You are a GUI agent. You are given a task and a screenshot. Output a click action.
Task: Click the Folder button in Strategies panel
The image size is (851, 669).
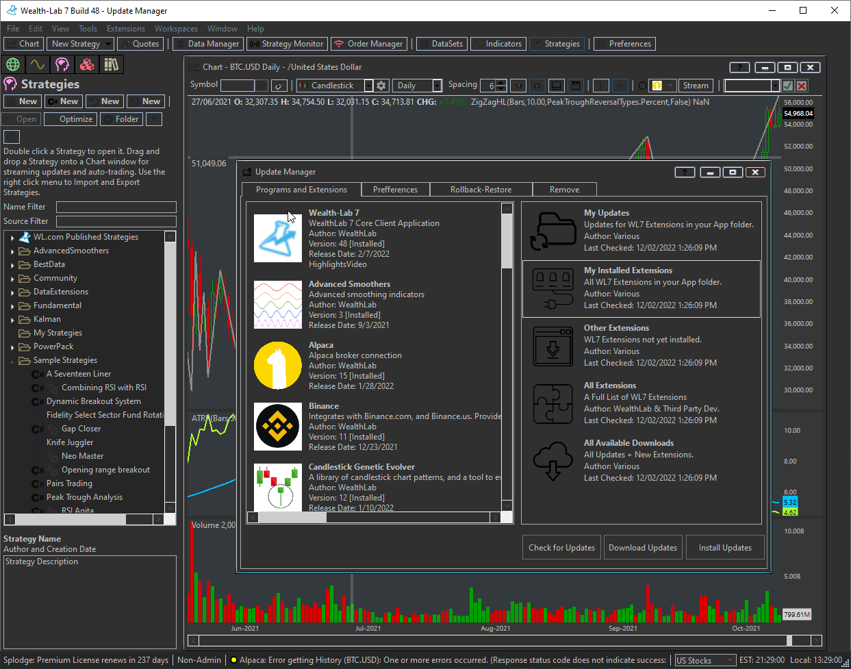pyautogui.click(x=122, y=119)
